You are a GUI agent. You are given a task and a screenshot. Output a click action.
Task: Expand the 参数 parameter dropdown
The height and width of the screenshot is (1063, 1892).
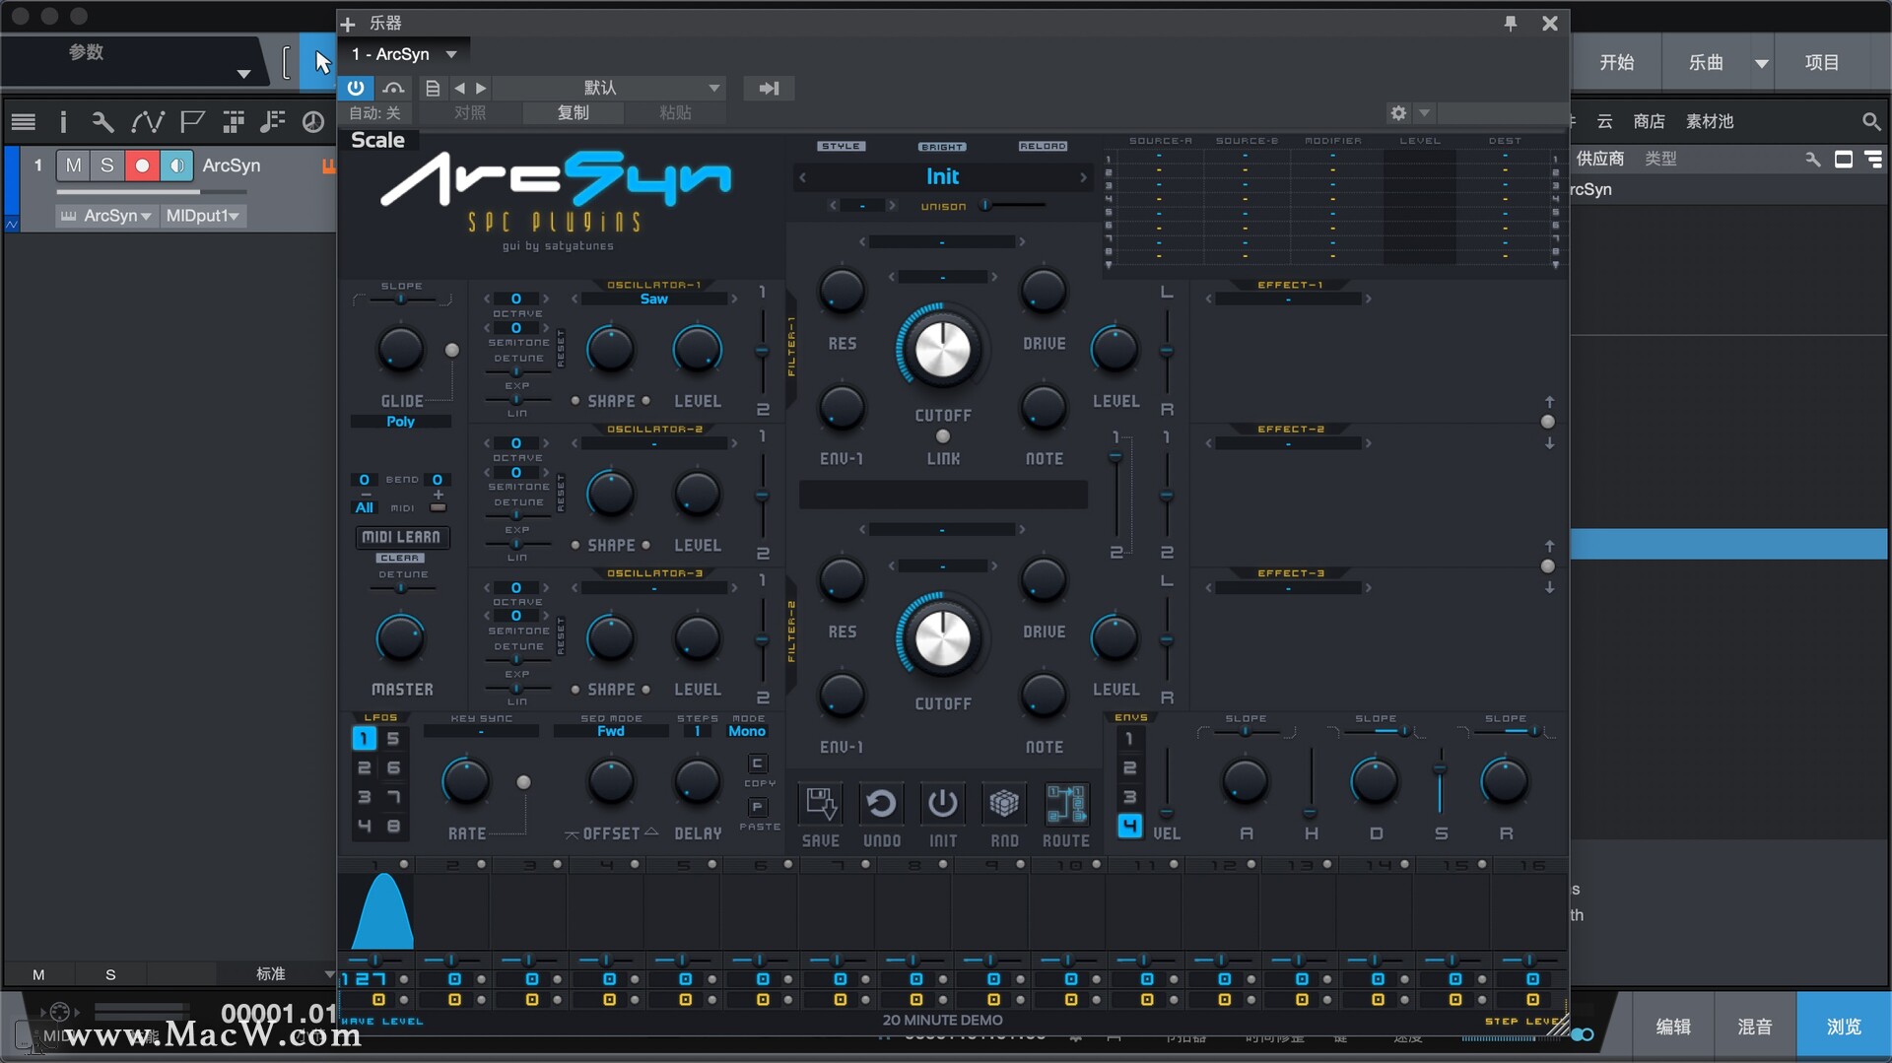pyautogui.click(x=243, y=74)
